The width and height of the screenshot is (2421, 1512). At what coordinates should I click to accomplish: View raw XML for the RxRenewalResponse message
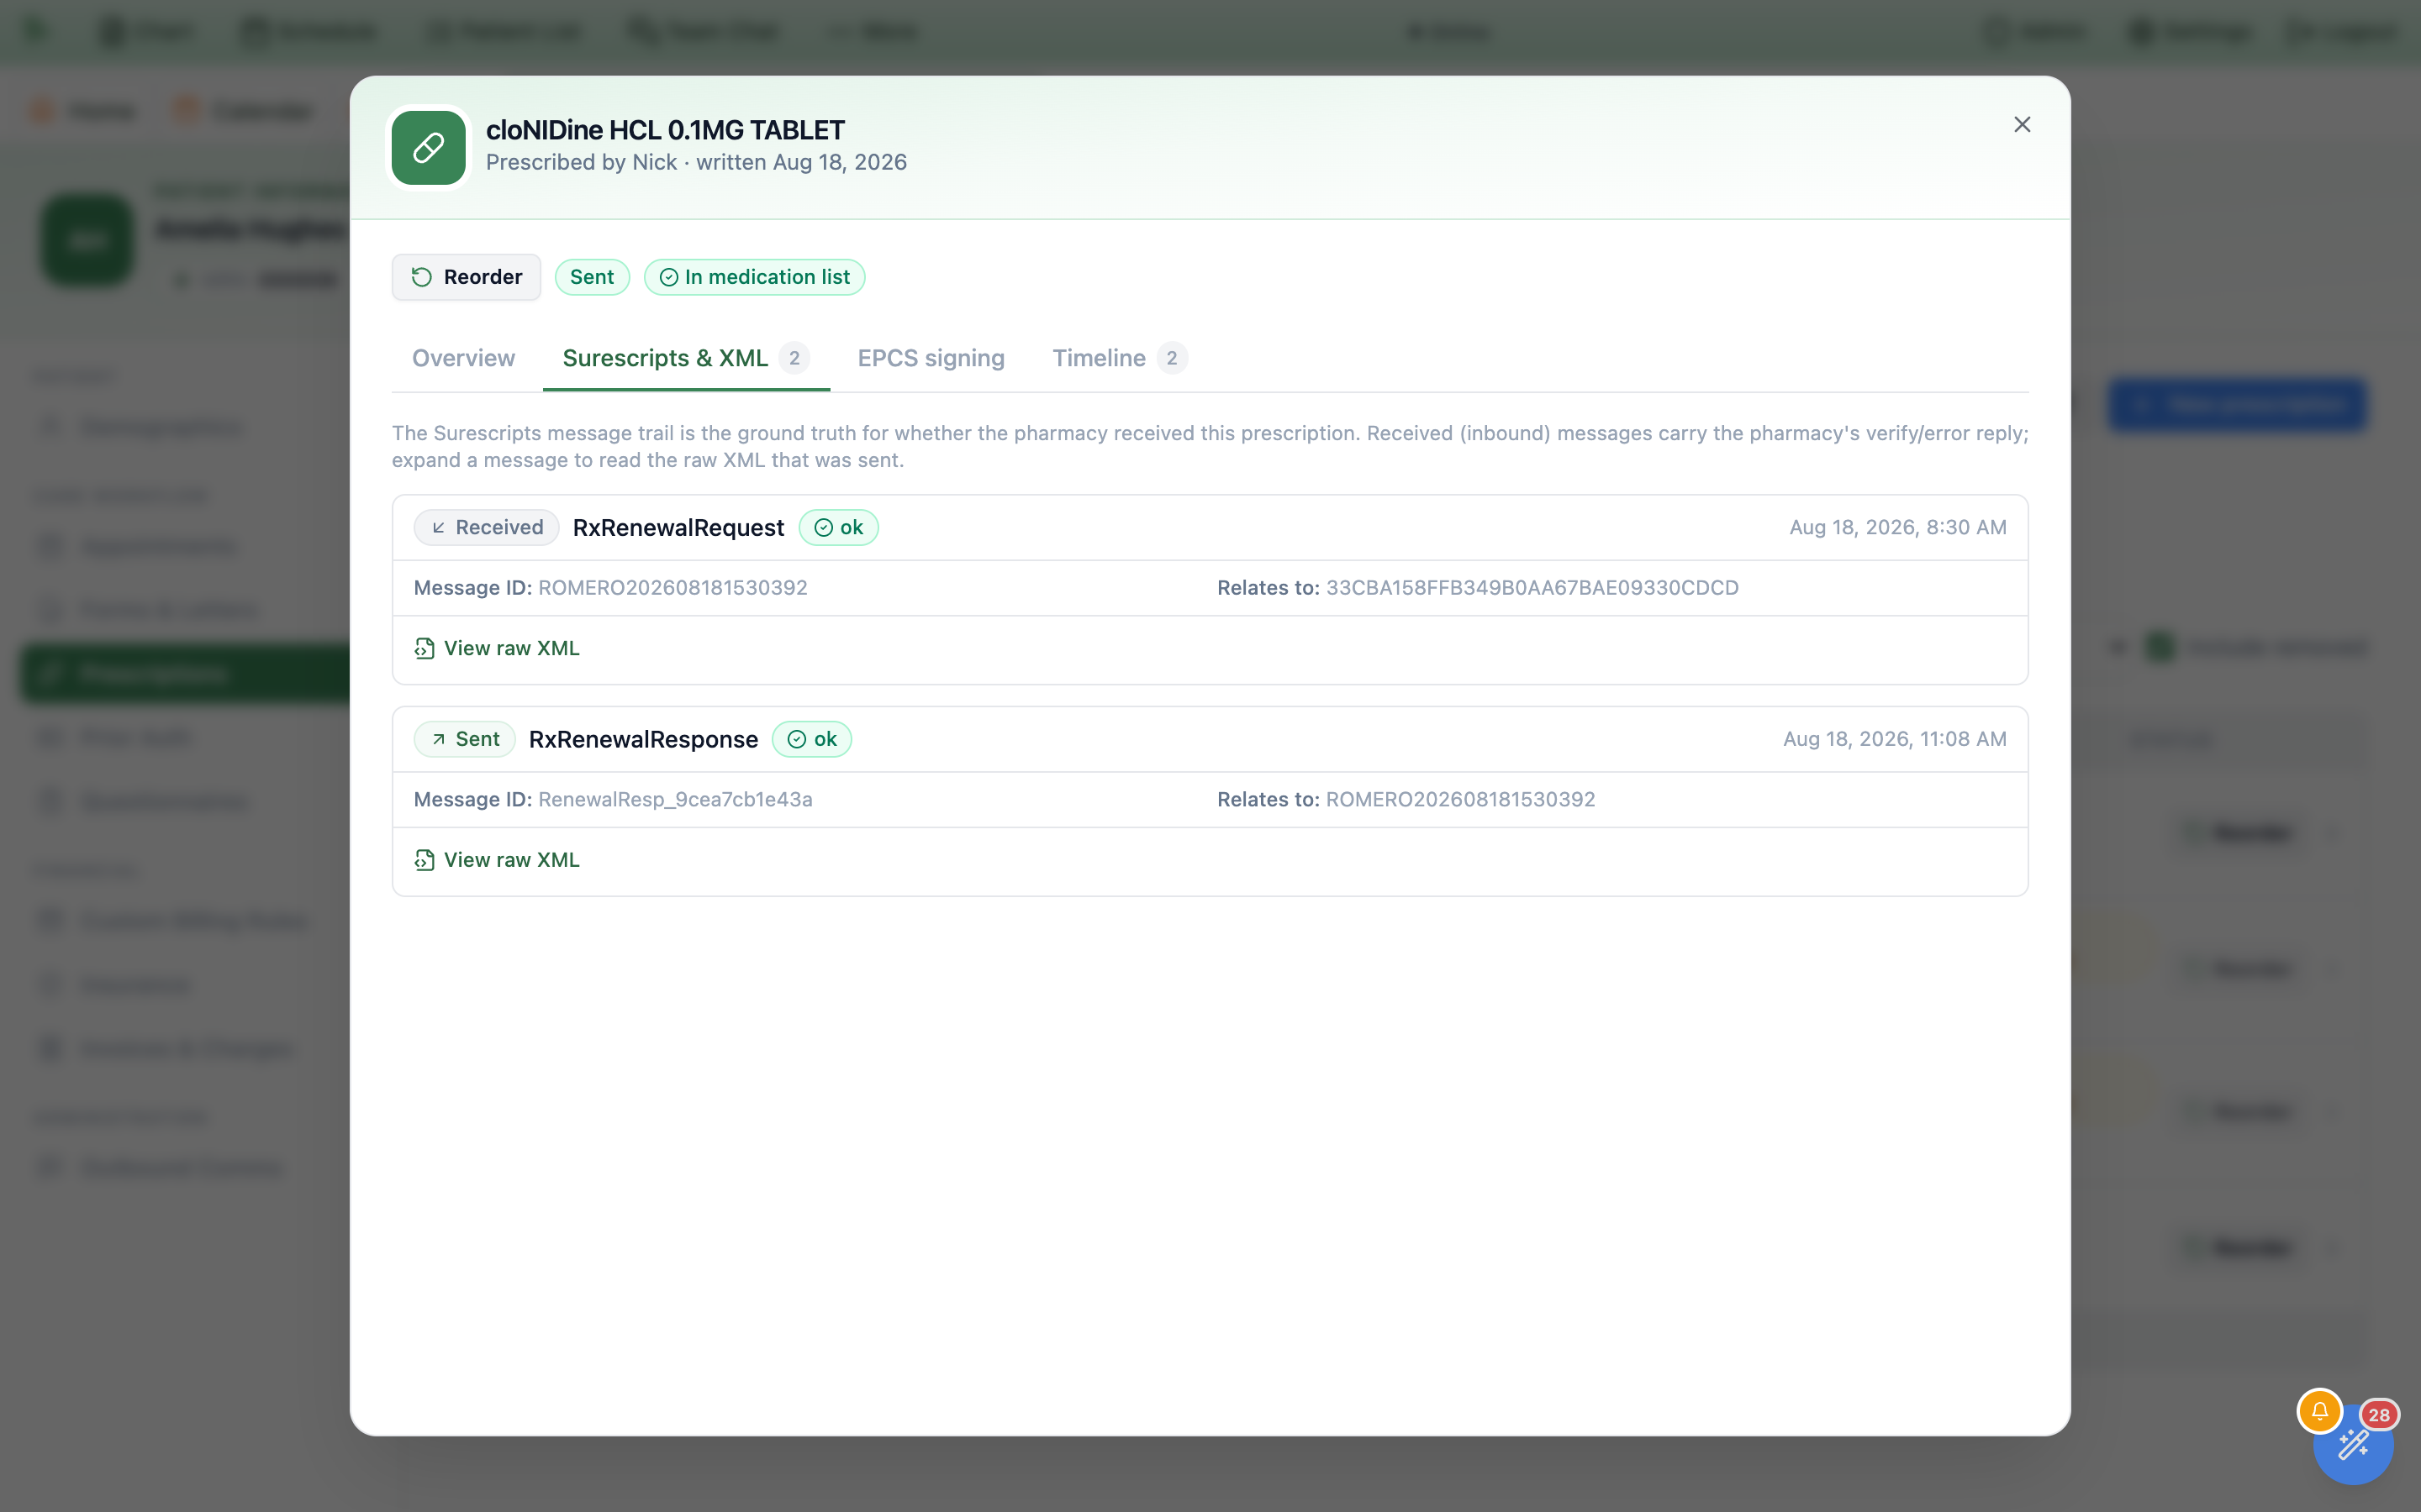tap(497, 860)
